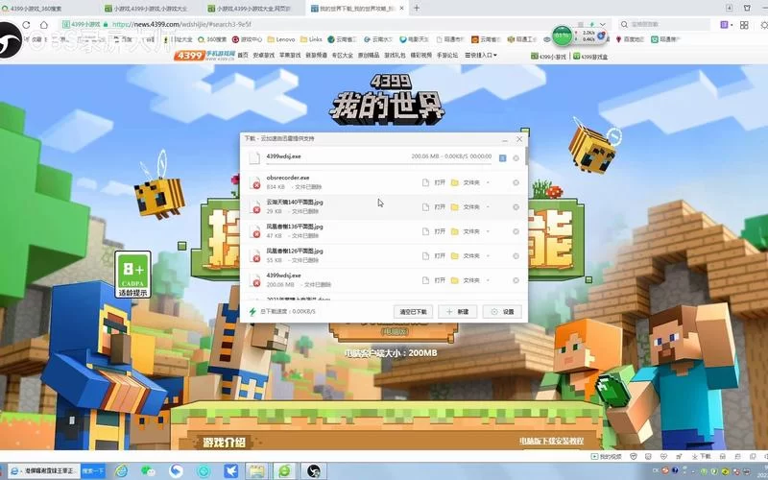
Task: Open WeChat from the taskbar
Action: (148, 471)
